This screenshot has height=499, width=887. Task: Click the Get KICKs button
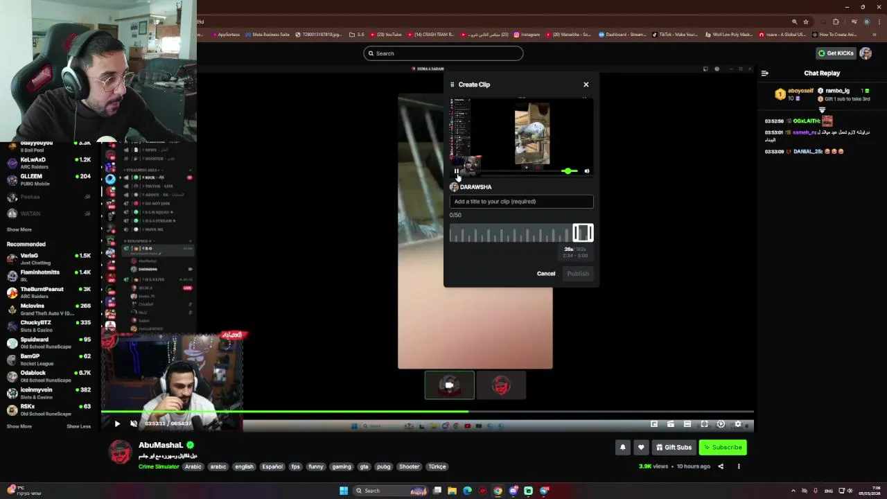836,53
